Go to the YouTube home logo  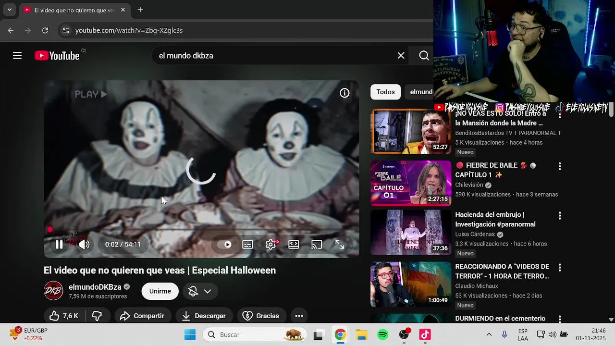pos(57,56)
